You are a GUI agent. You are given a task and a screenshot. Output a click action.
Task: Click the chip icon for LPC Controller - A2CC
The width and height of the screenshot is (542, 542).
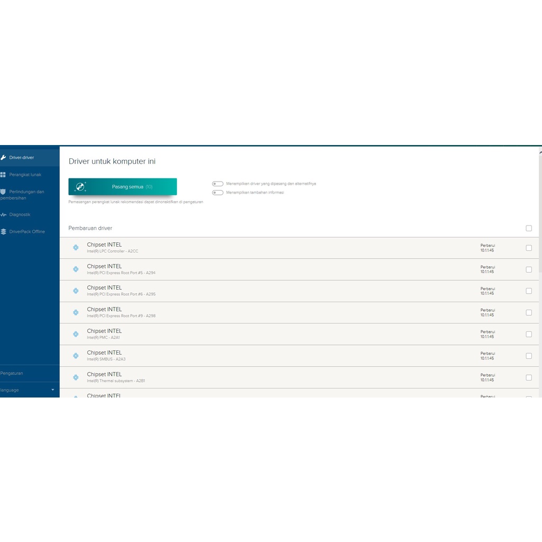(76, 248)
